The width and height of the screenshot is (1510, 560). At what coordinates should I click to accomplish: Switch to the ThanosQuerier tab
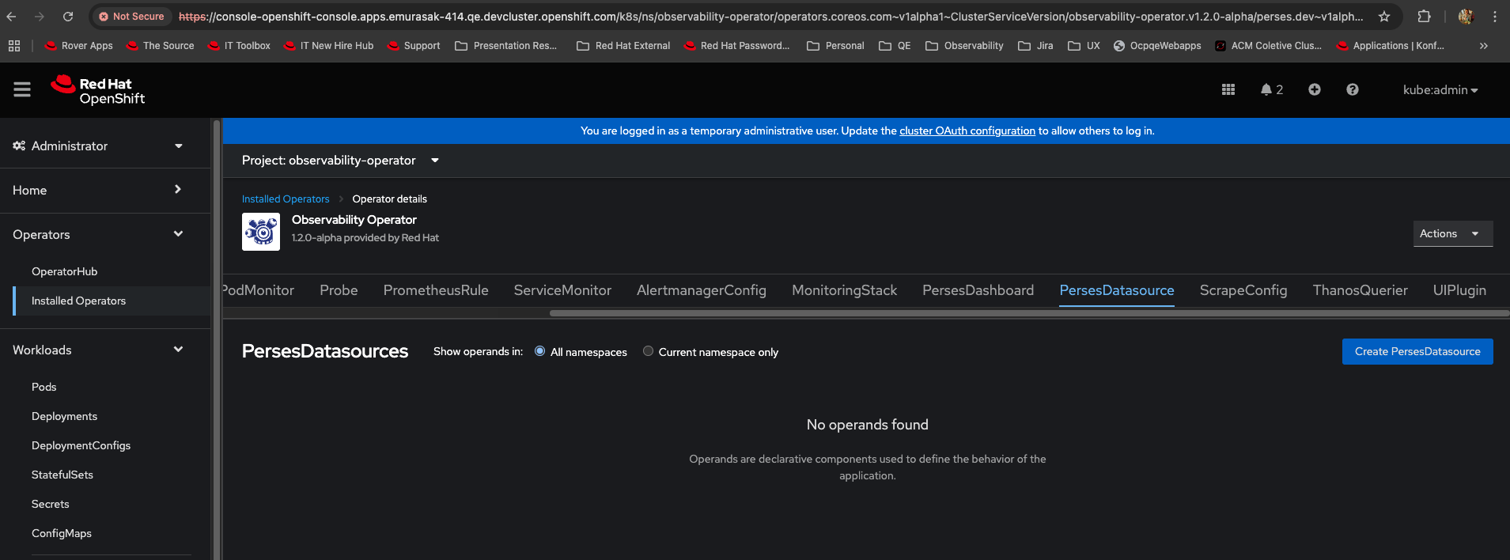[1361, 290]
